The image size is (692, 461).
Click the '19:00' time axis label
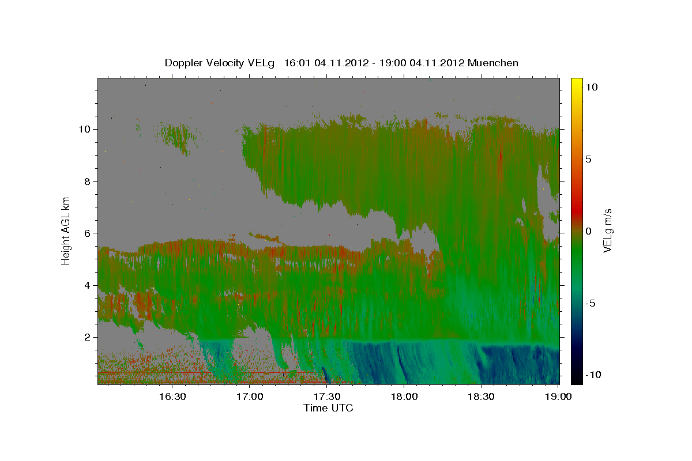559,397
